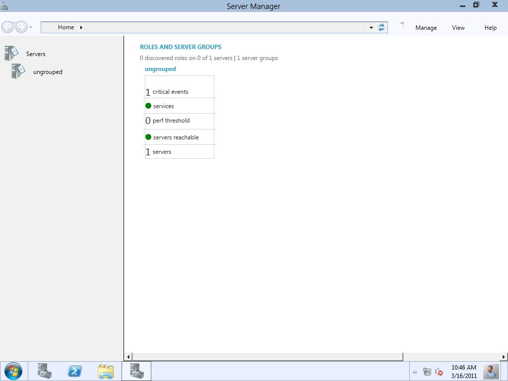Open navigation history dropdown beside arrows
This screenshot has height=381, width=508.
(31, 27)
